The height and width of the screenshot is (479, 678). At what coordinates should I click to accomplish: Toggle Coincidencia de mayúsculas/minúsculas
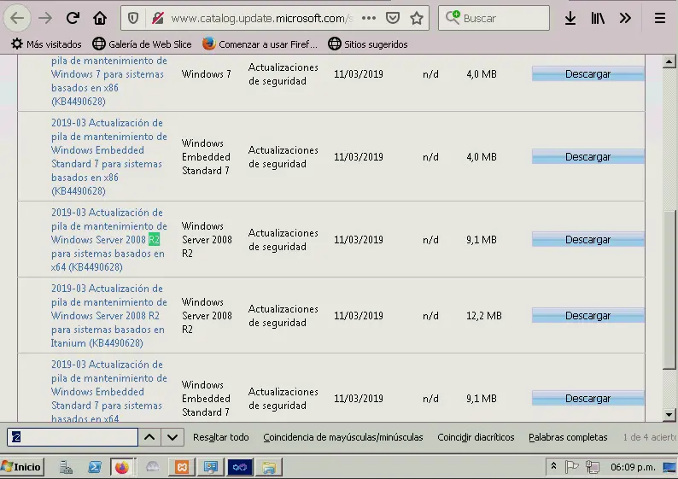click(x=343, y=437)
